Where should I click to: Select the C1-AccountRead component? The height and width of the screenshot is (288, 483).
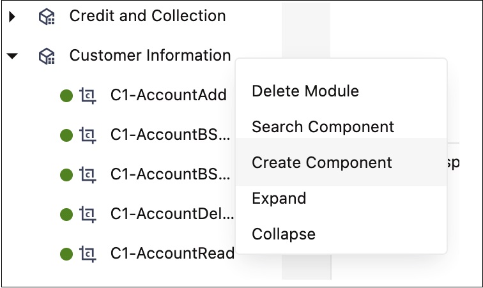click(x=172, y=254)
